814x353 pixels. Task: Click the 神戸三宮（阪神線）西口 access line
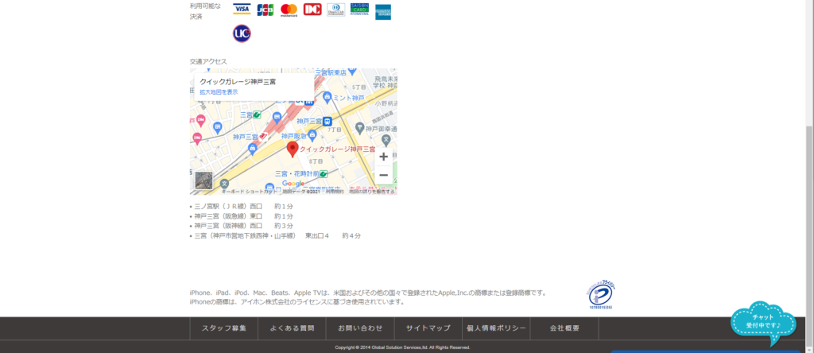(x=244, y=226)
